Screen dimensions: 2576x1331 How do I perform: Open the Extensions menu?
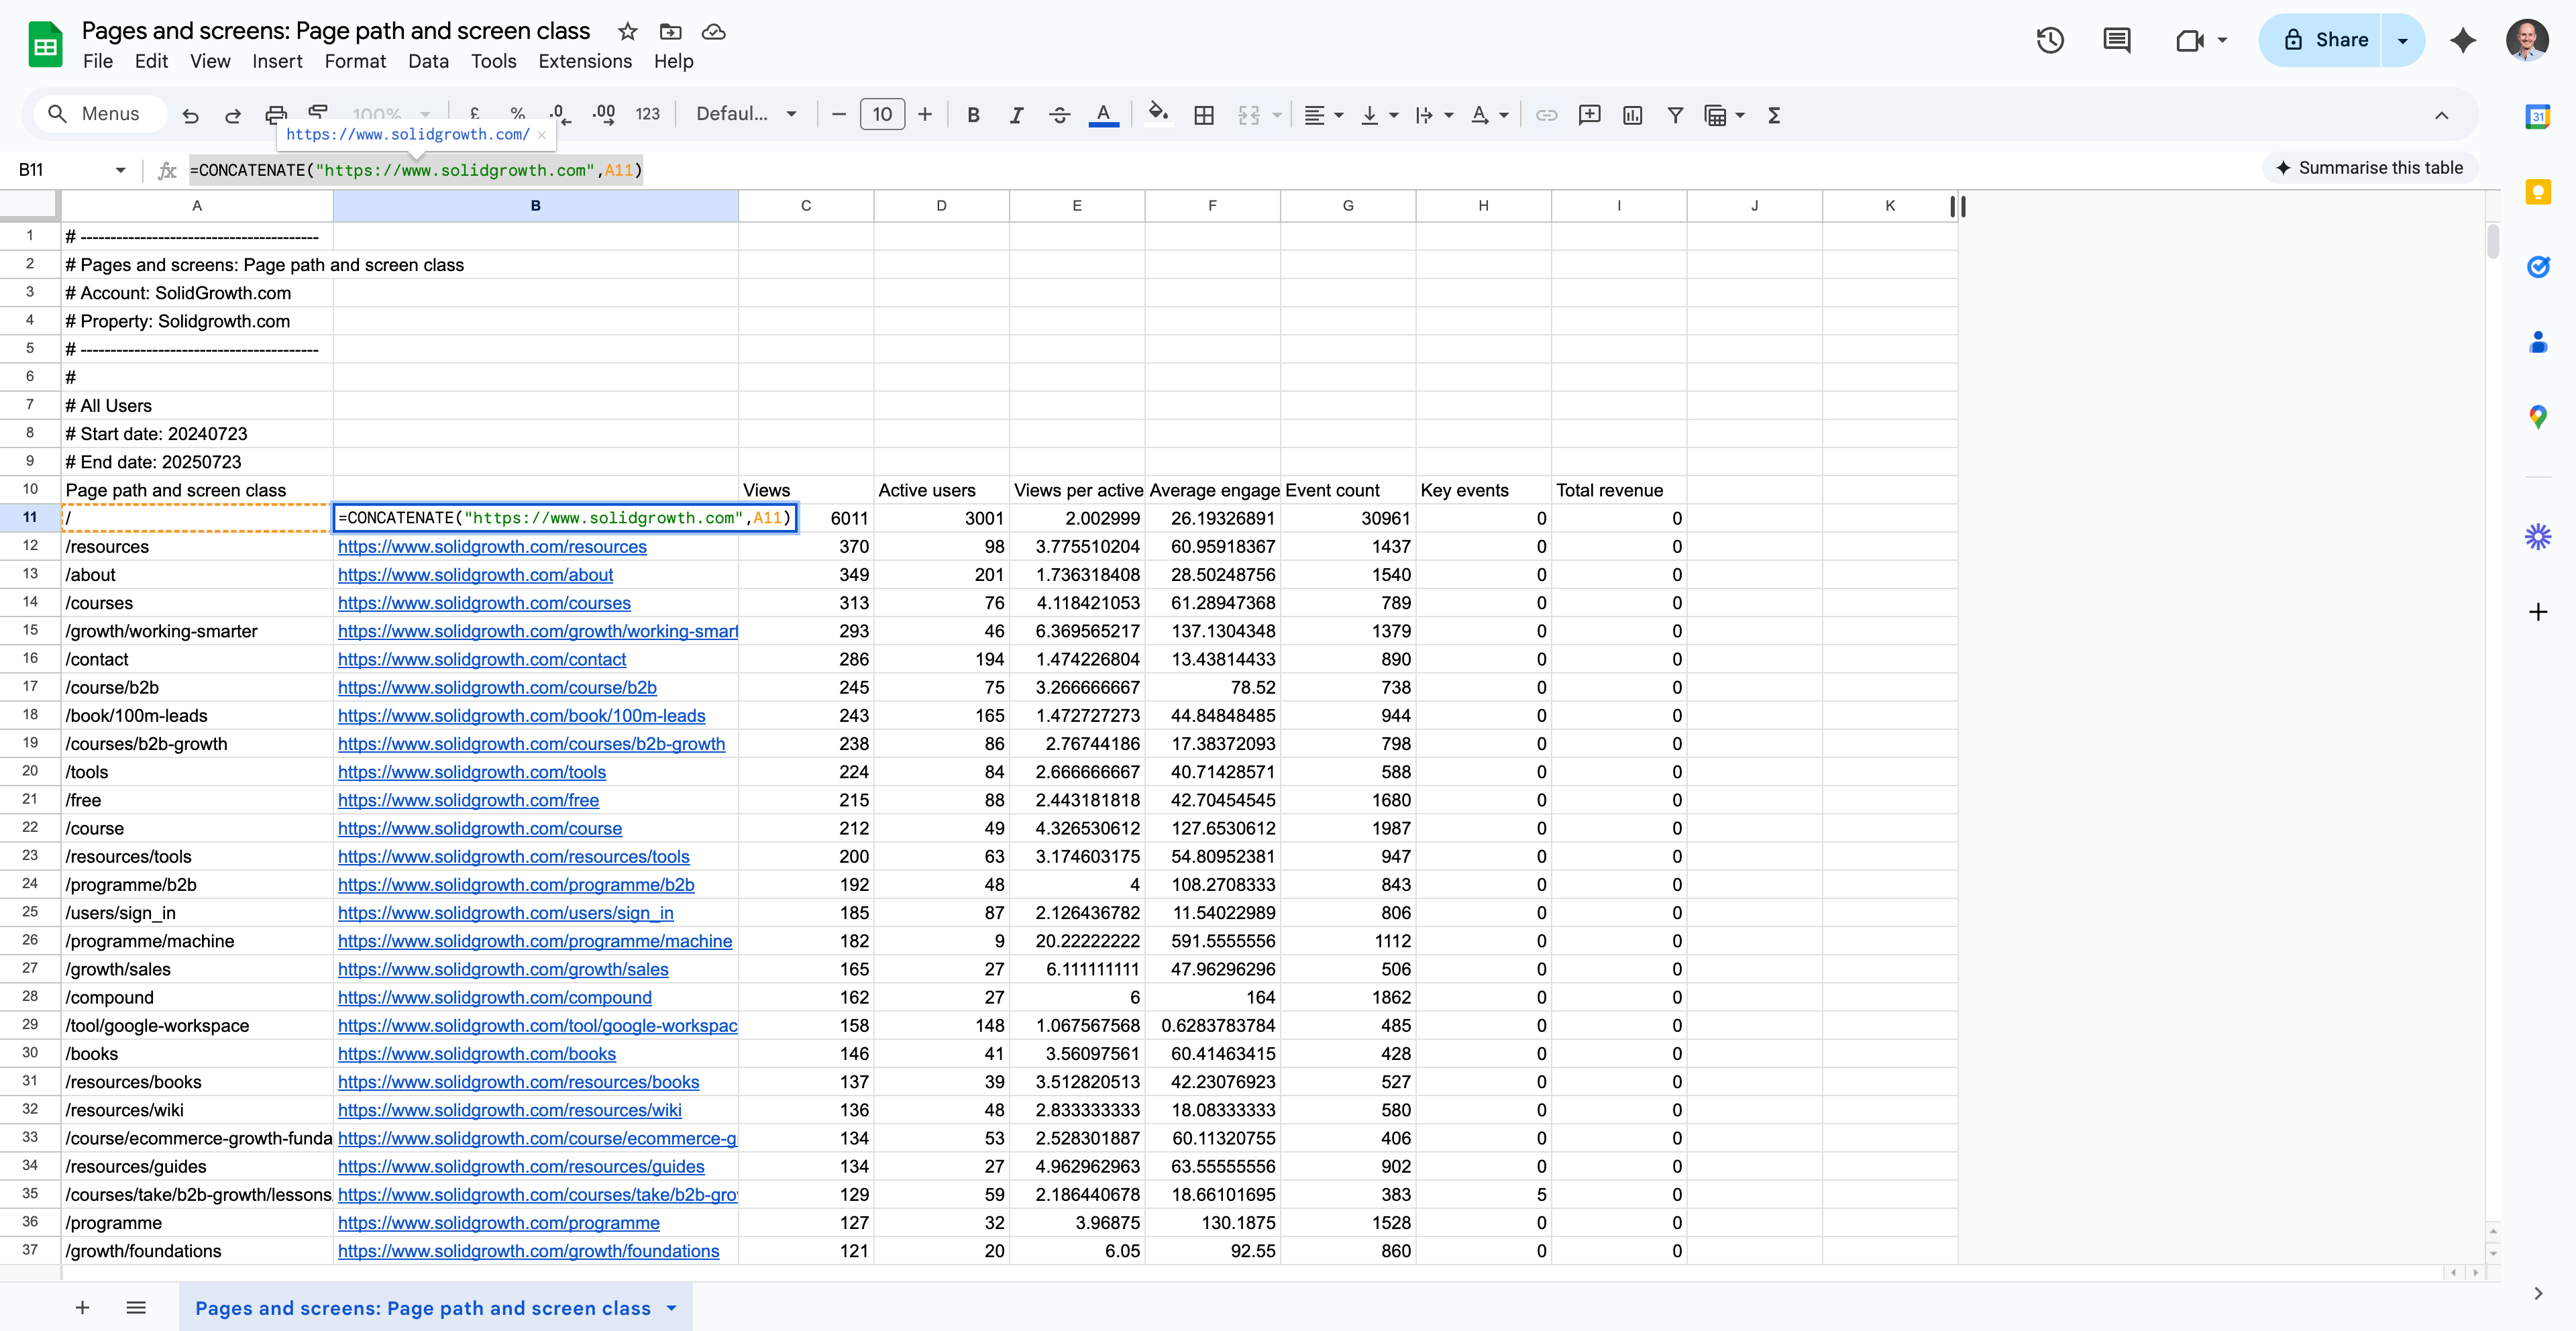(x=585, y=61)
